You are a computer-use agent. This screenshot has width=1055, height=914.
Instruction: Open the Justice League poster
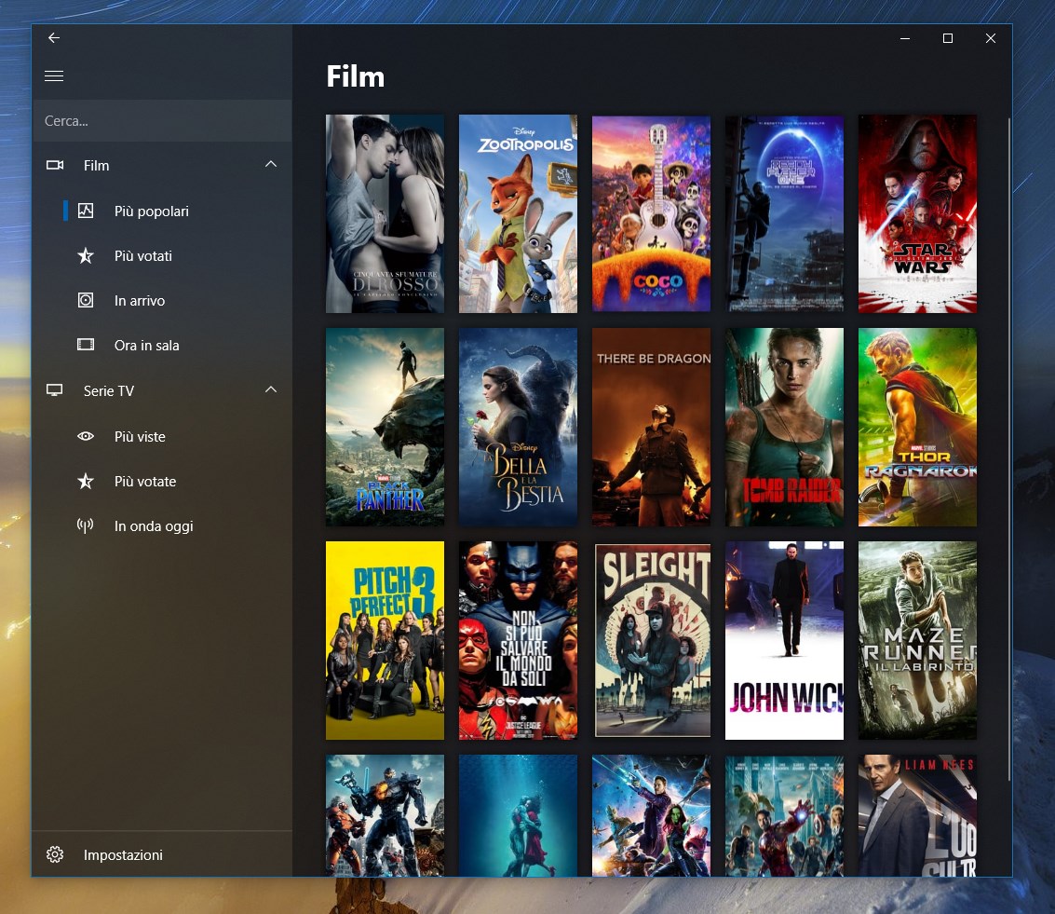coord(518,640)
